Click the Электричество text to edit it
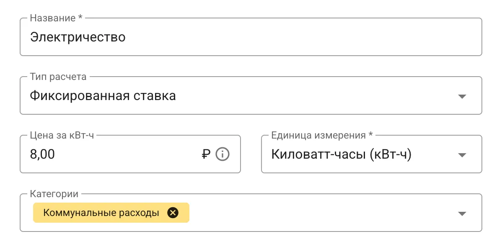This screenshot has width=502, height=252. point(77,37)
